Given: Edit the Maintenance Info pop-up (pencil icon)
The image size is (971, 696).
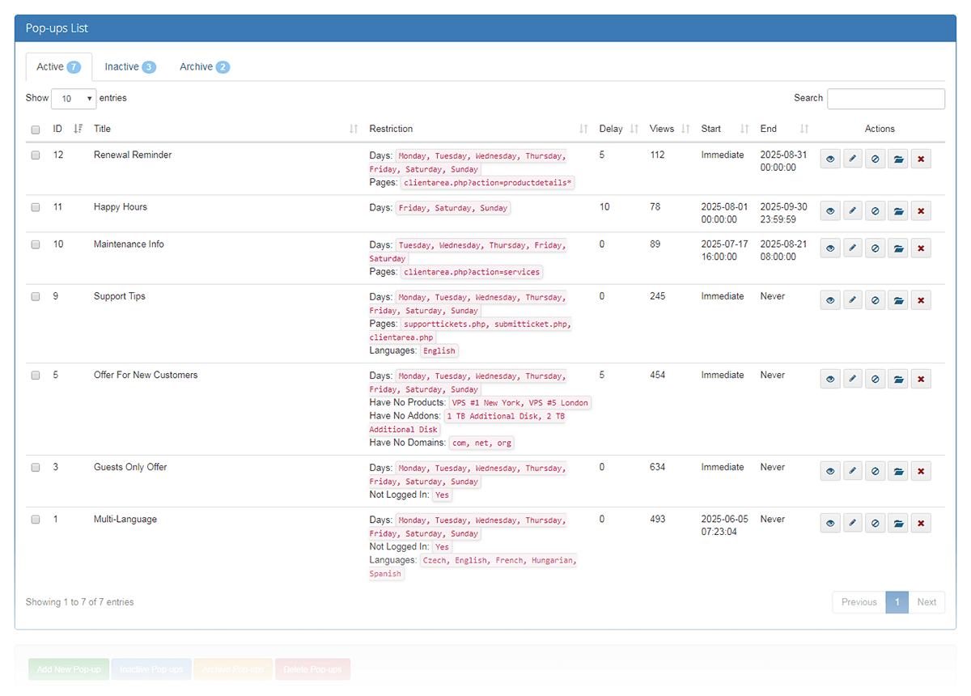Looking at the screenshot, I should [x=853, y=248].
